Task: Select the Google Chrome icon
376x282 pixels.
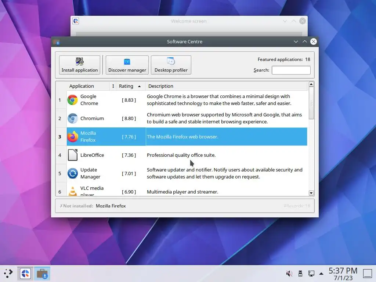Action: pos(72,100)
